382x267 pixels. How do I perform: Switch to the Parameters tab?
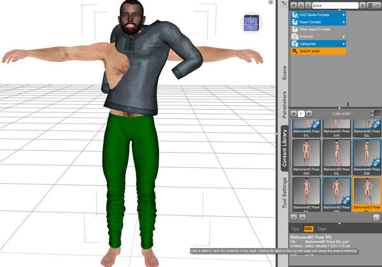(x=285, y=104)
